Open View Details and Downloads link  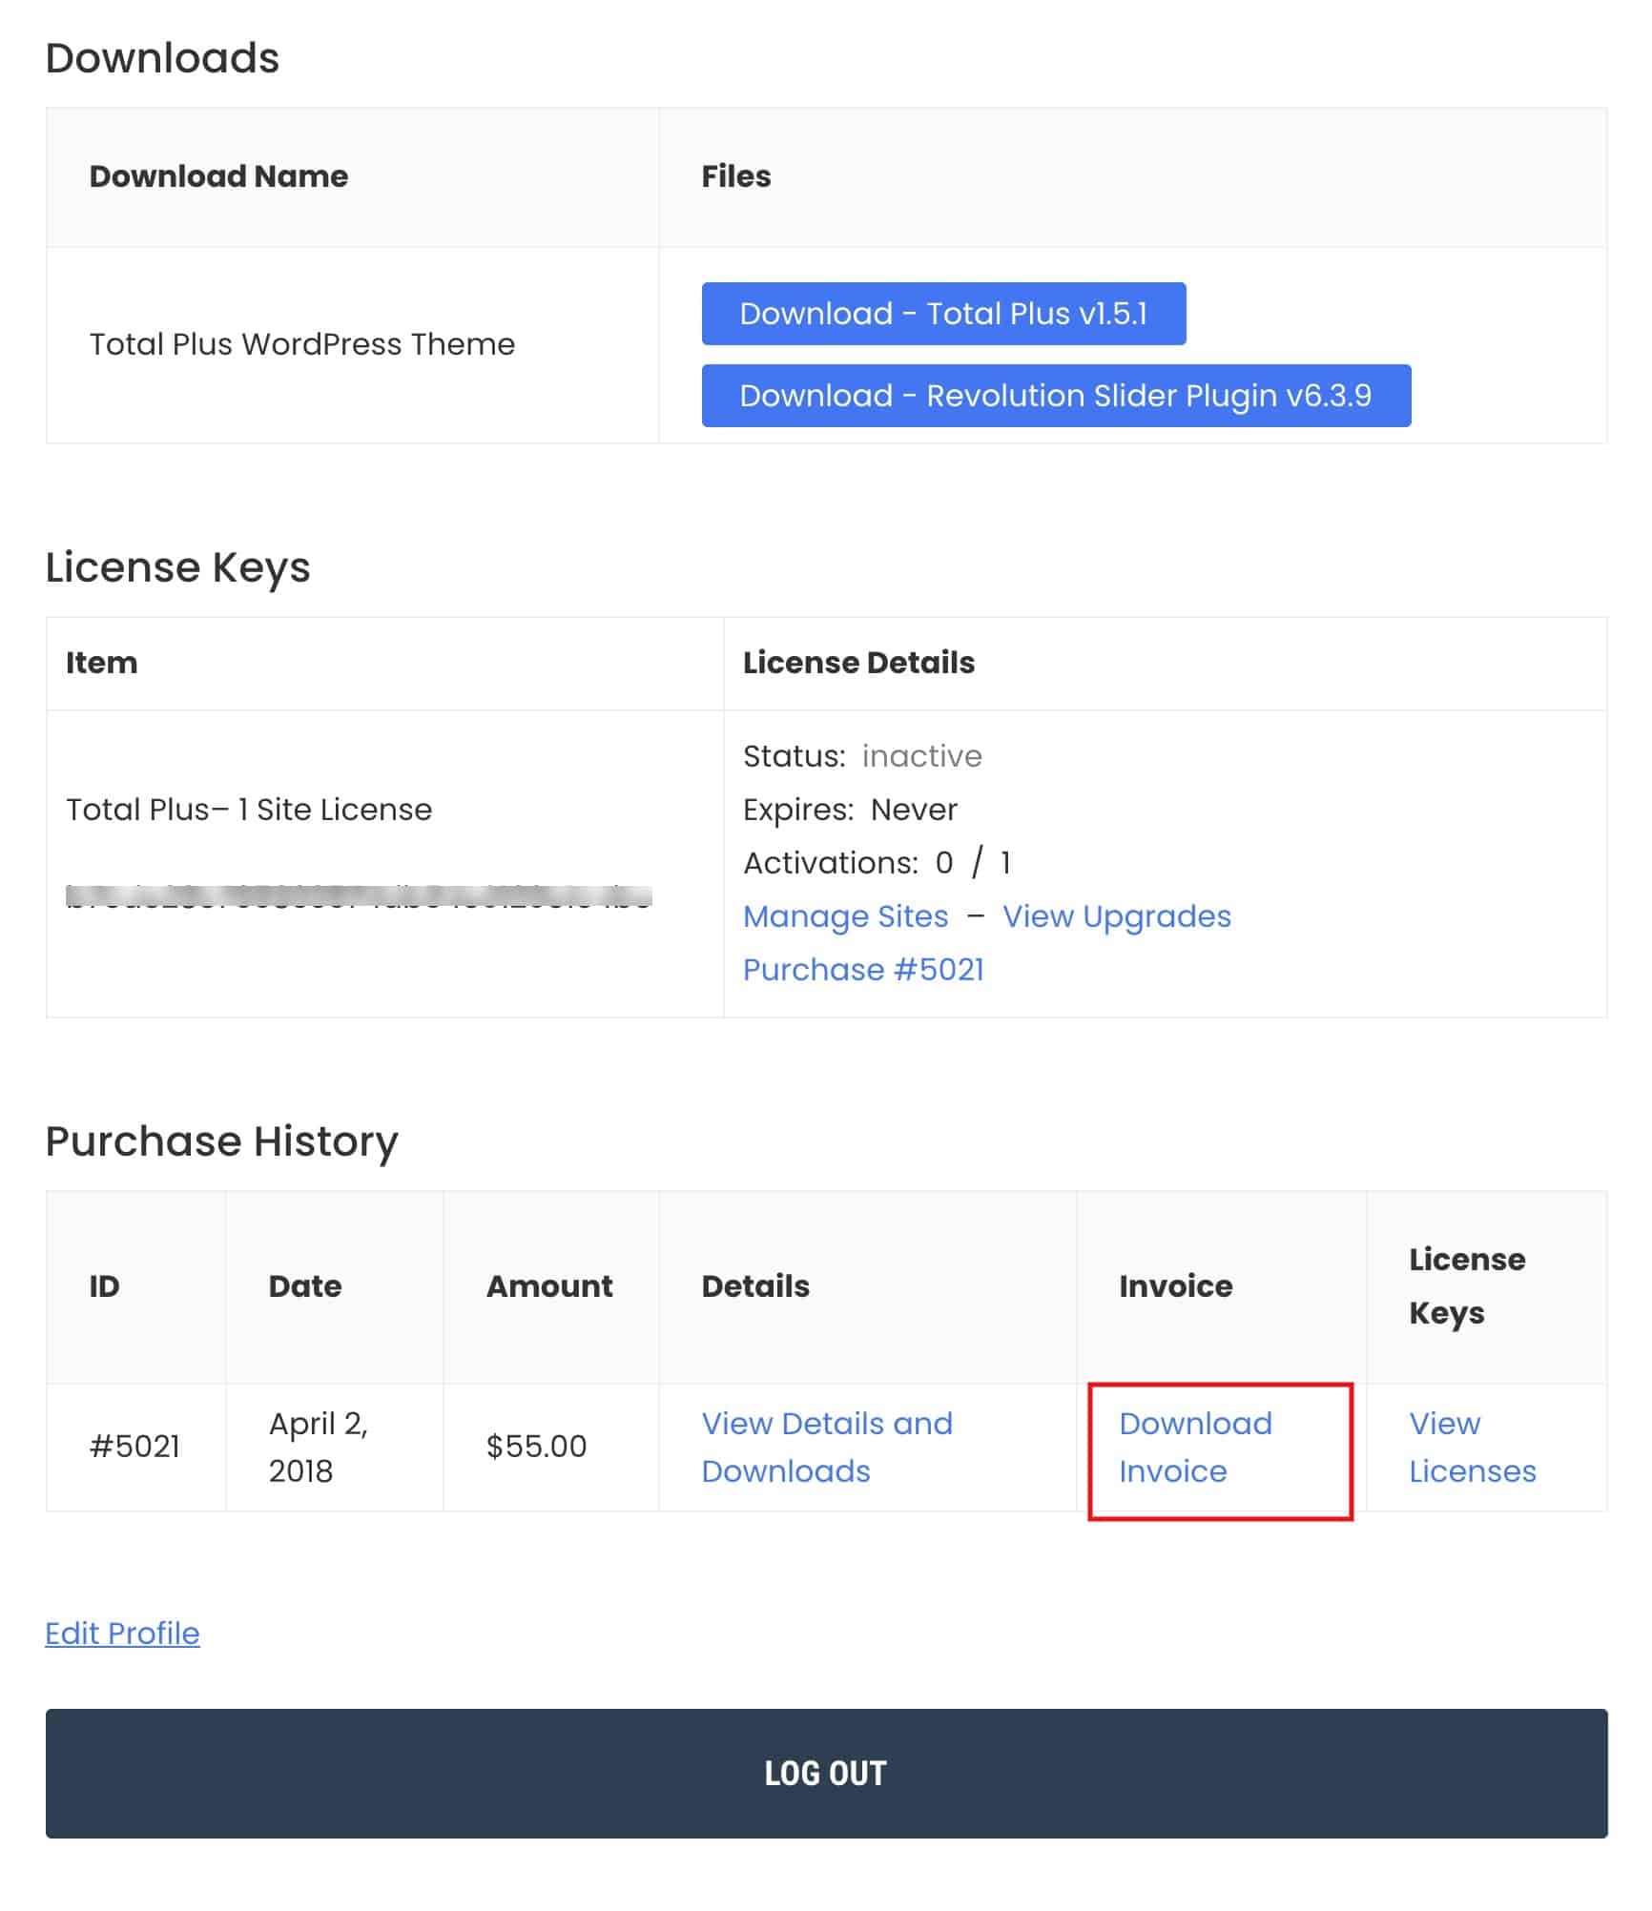[826, 1447]
